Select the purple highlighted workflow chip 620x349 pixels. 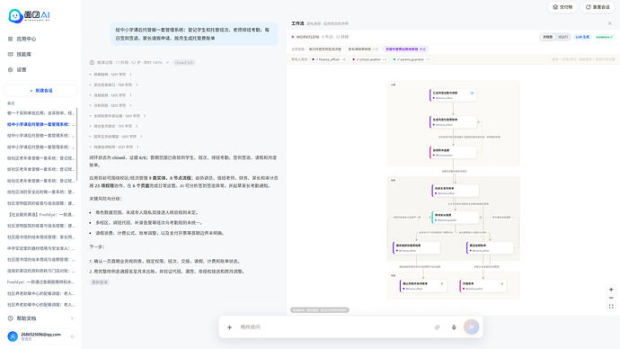(x=405, y=49)
